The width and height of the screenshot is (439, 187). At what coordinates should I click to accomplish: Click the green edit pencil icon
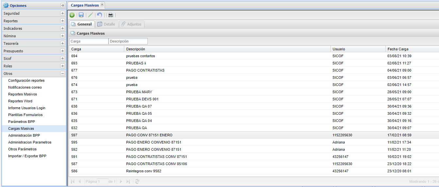[x=91, y=15]
